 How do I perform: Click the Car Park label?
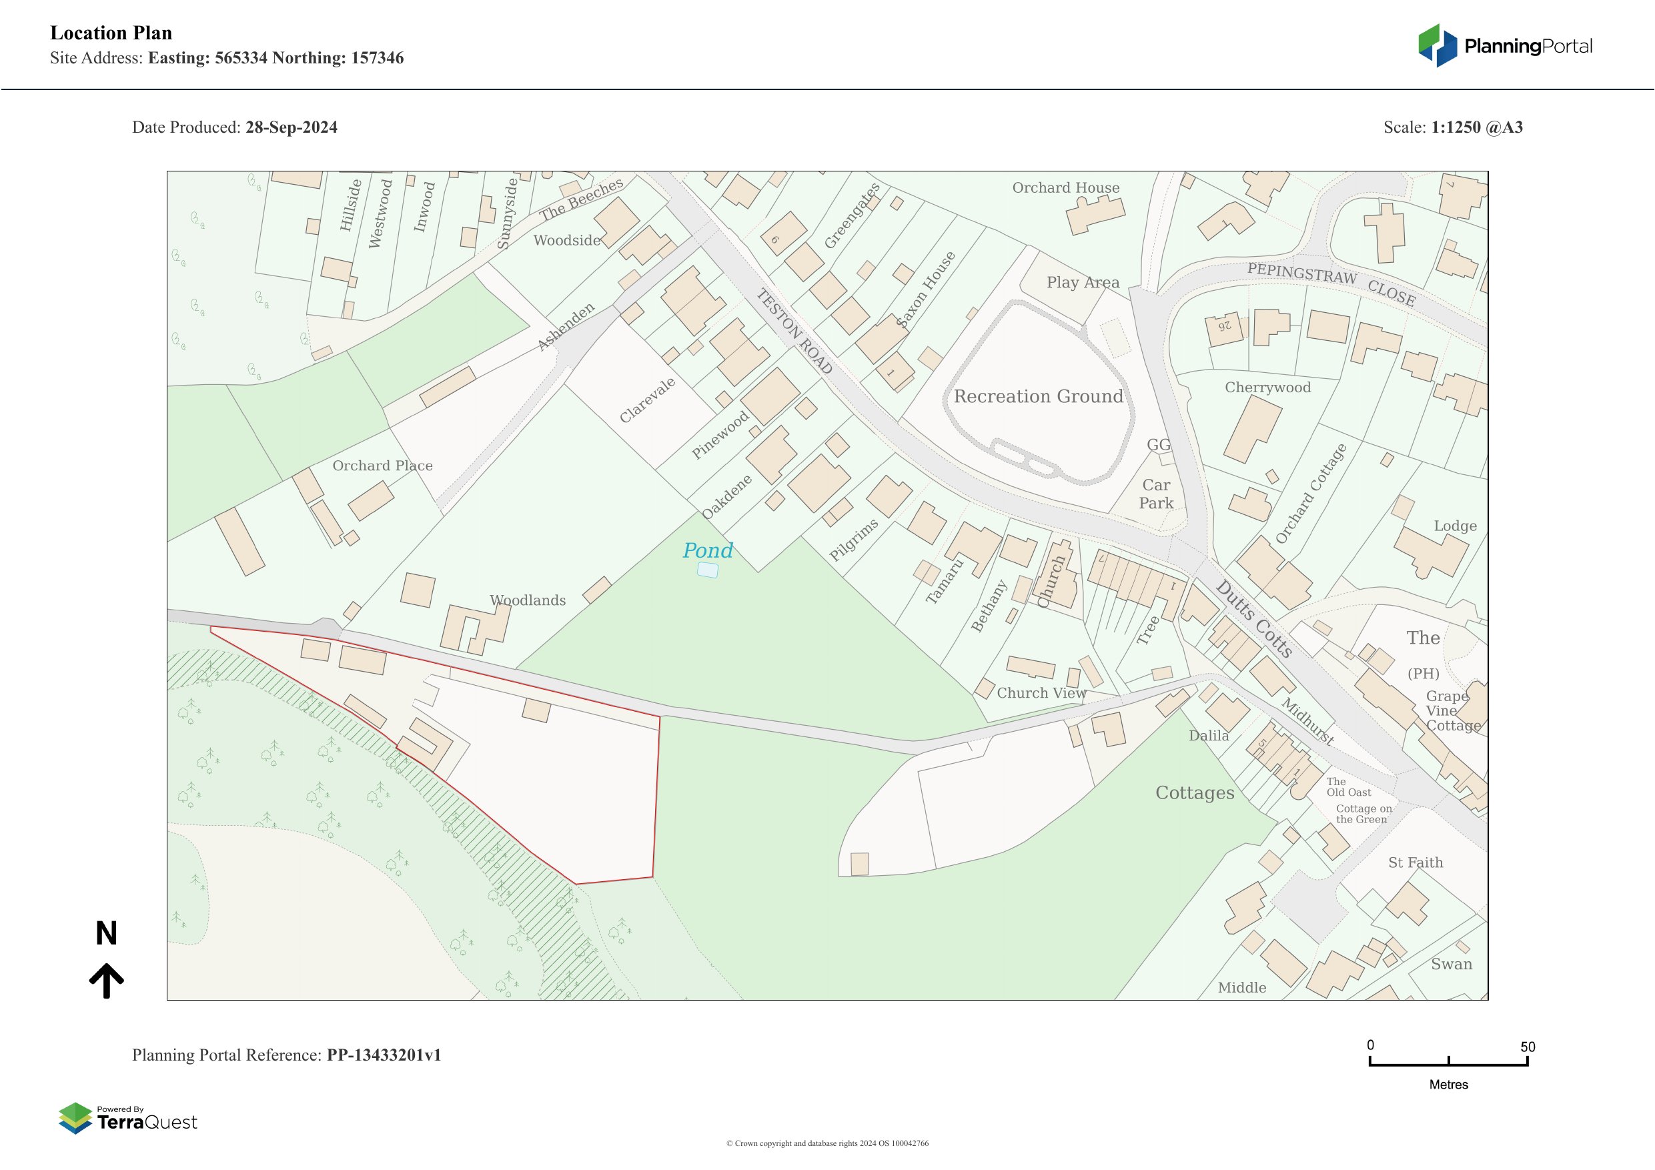pos(1155,494)
